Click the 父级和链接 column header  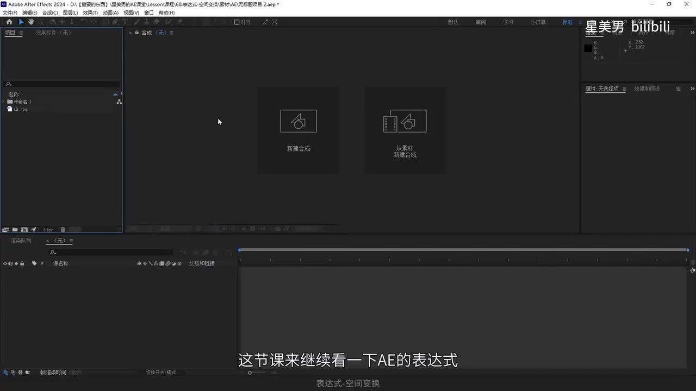202,263
